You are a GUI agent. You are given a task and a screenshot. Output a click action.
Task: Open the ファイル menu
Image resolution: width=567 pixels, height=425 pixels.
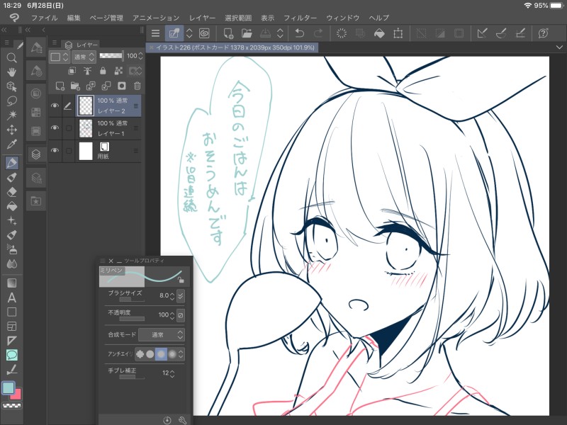pos(44,18)
